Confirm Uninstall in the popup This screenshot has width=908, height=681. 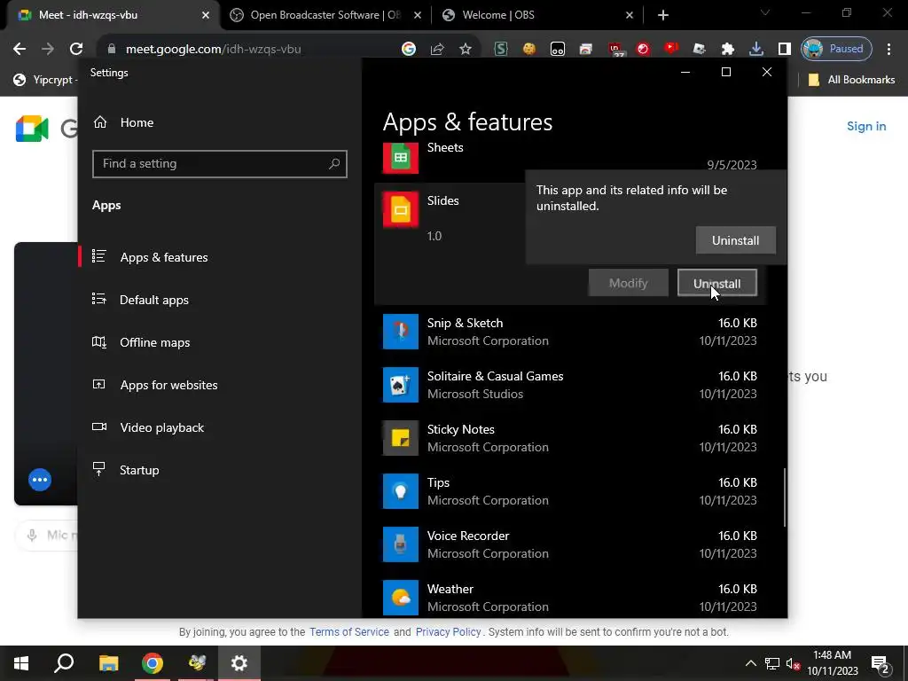coord(735,240)
